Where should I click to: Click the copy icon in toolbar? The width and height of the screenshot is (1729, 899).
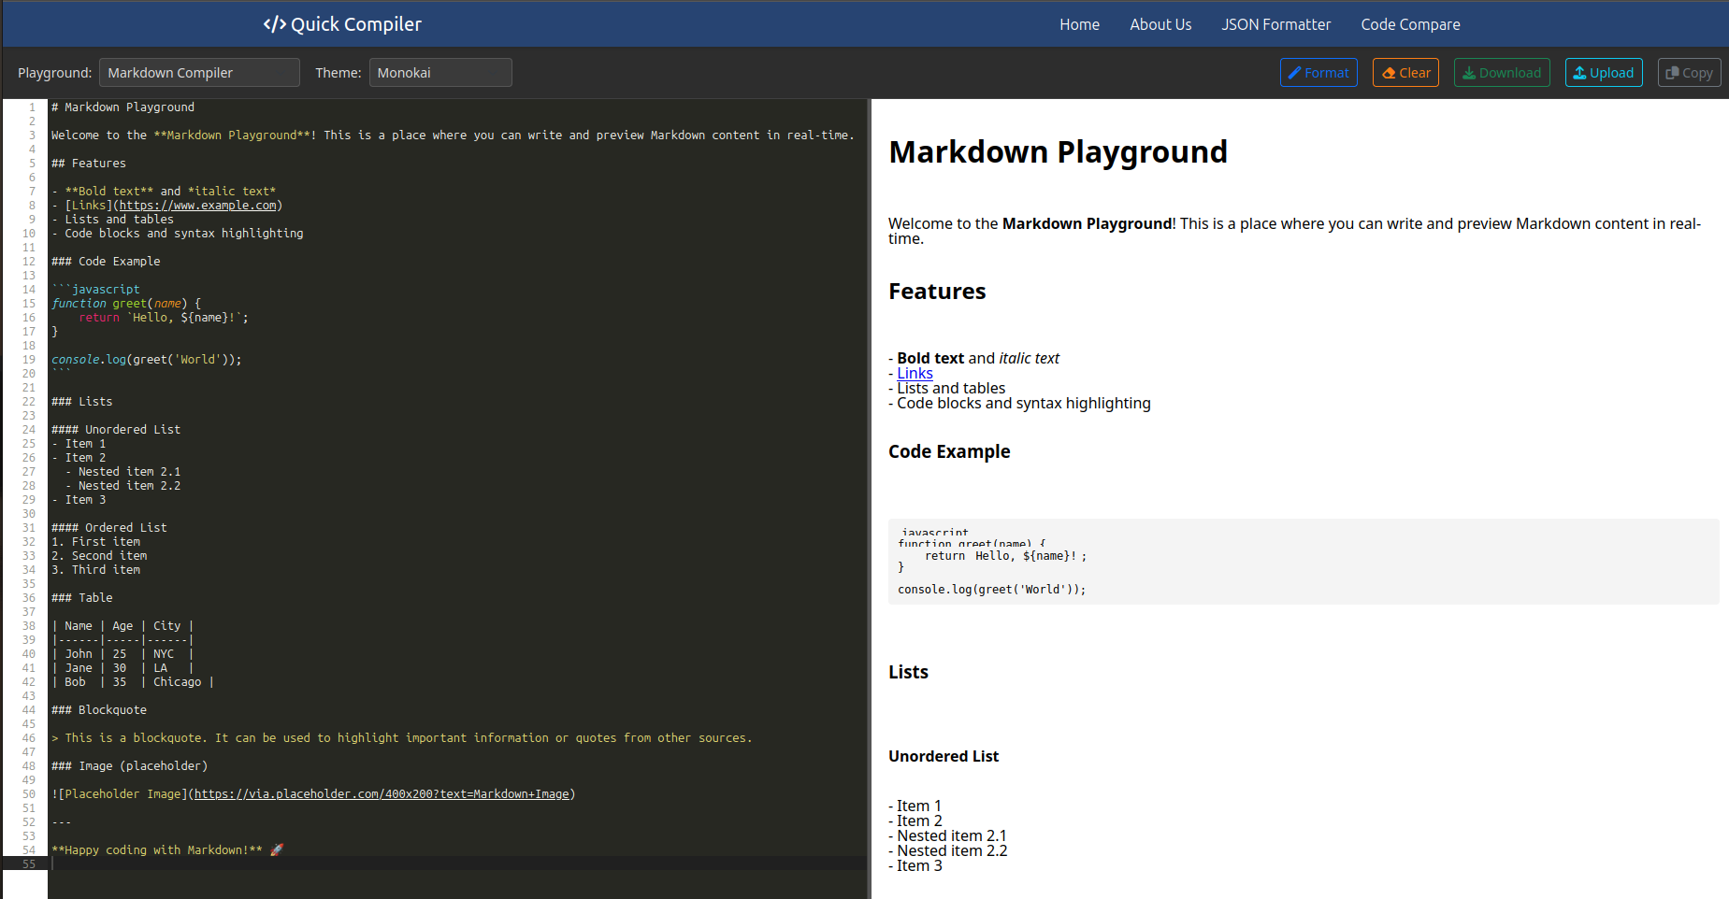click(1672, 73)
